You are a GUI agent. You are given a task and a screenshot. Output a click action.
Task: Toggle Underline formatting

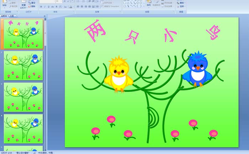(49, 7)
